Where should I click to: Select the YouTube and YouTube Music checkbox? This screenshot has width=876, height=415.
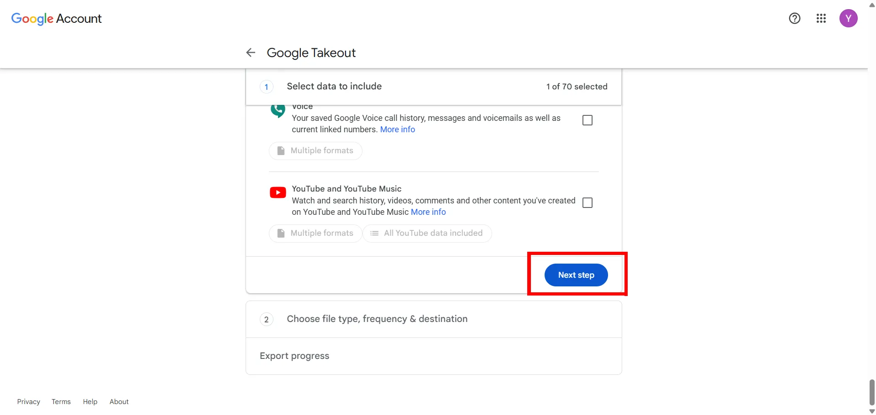tap(587, 202)
